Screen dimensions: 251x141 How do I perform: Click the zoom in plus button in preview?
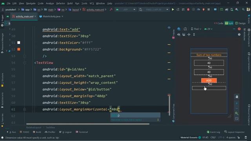236,103
